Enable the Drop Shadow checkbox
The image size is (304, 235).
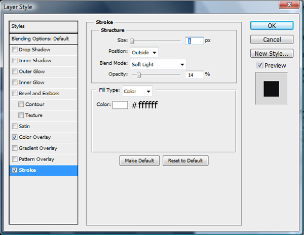pos(15,50)
